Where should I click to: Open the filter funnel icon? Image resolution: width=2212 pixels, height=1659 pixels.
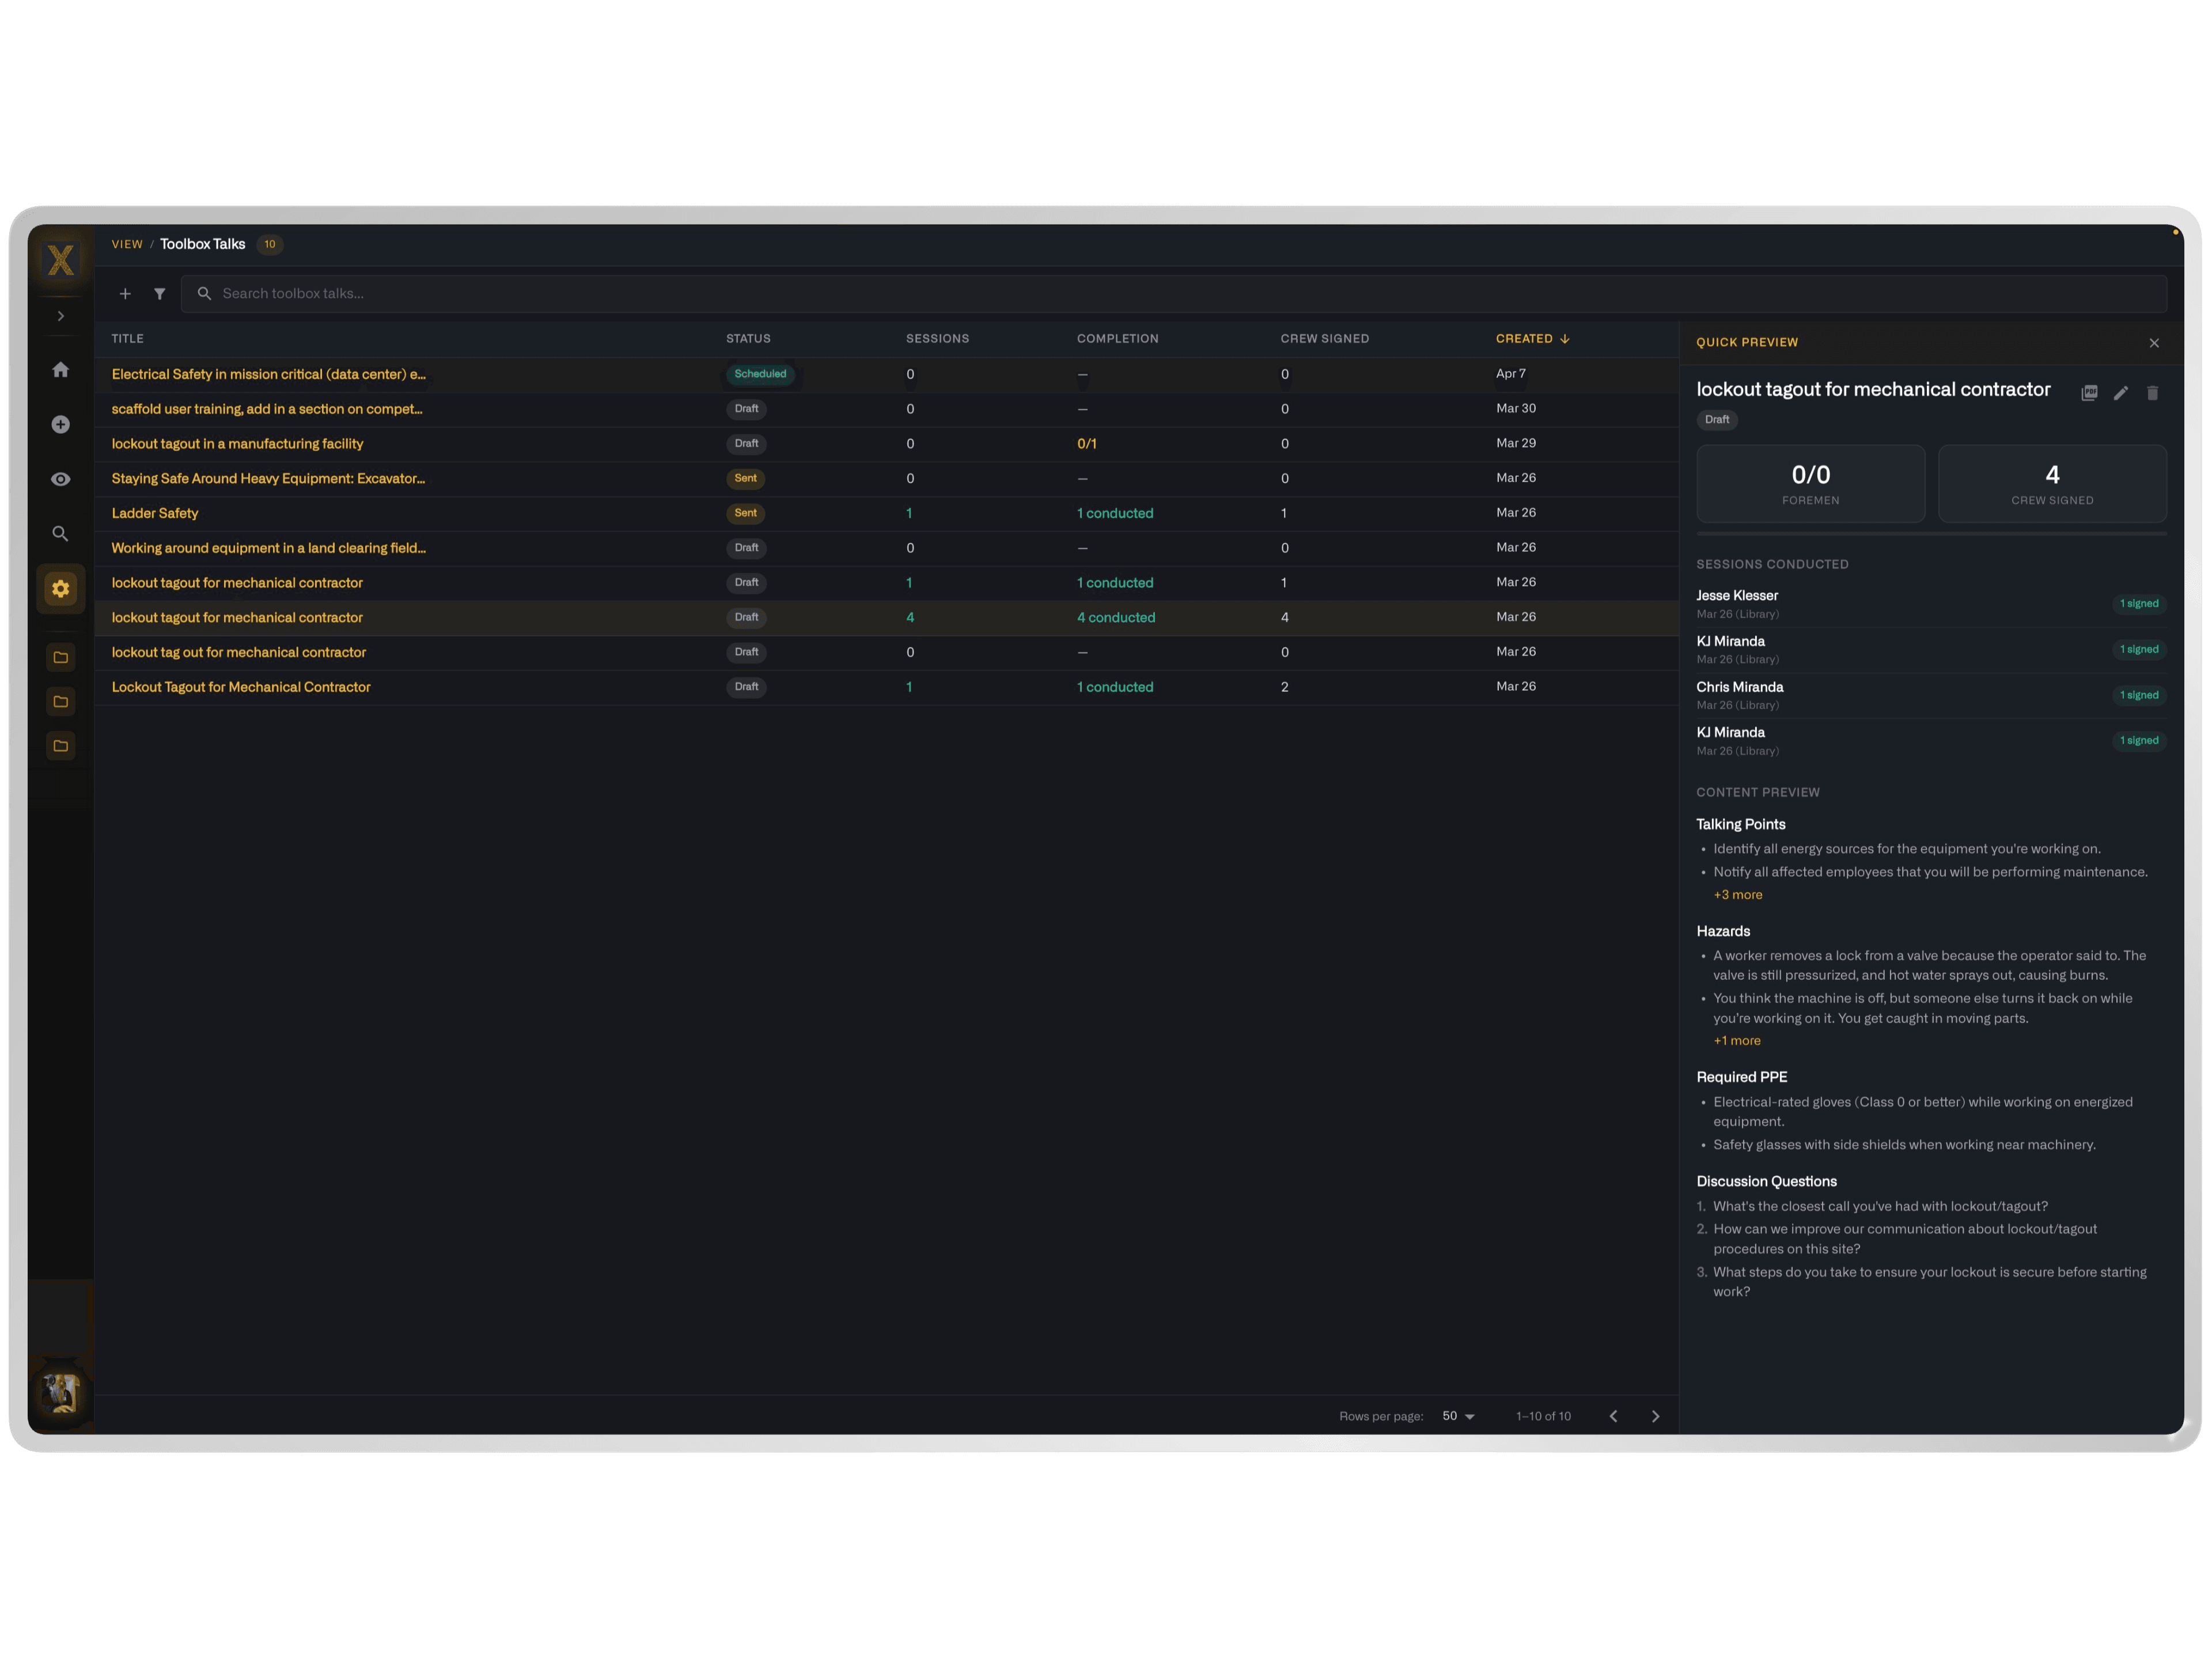[160, 294]
